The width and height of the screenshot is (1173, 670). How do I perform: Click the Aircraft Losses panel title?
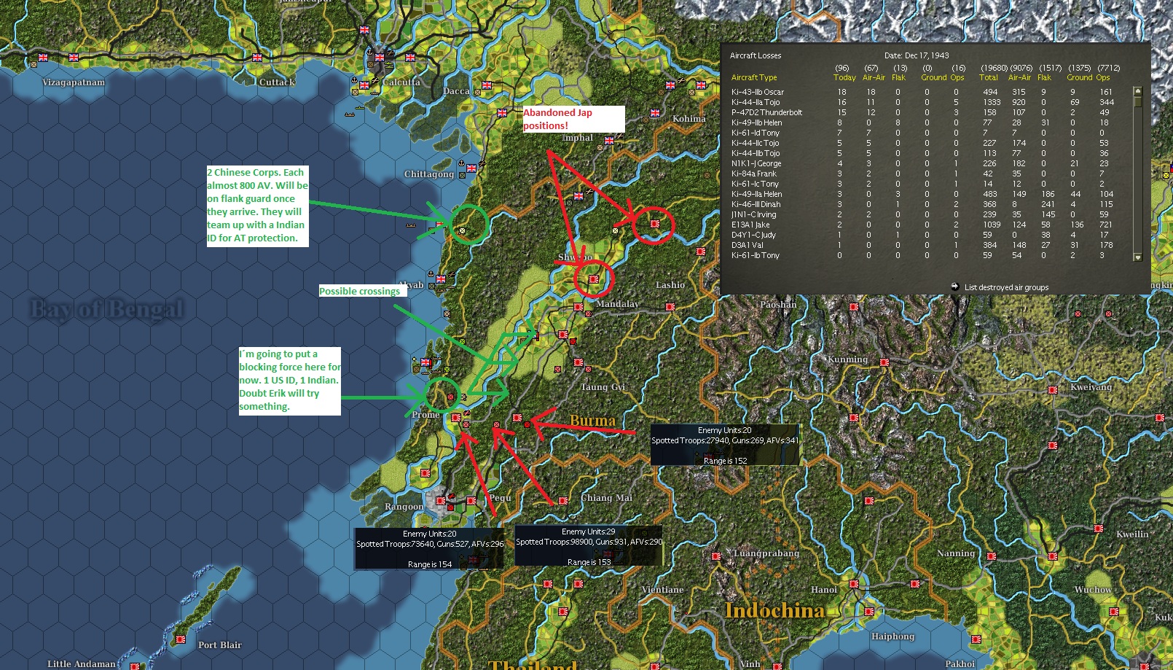(x=756, y=55)
